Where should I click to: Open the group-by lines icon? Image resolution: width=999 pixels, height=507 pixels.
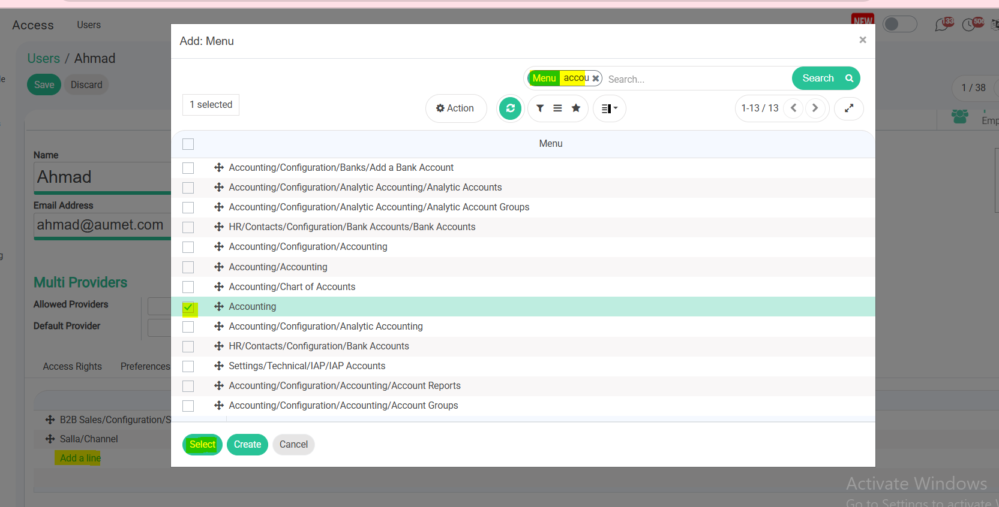pos(558,108)
